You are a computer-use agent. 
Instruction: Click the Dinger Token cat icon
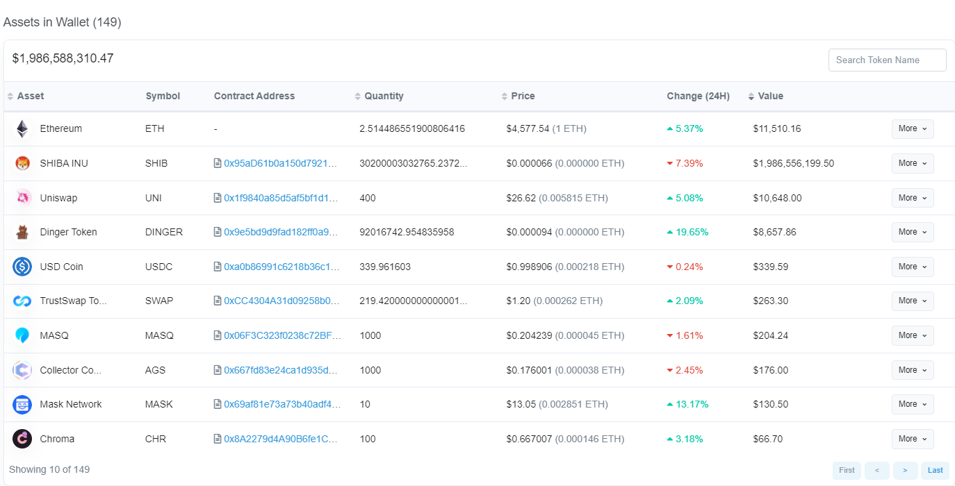[22, 232]
